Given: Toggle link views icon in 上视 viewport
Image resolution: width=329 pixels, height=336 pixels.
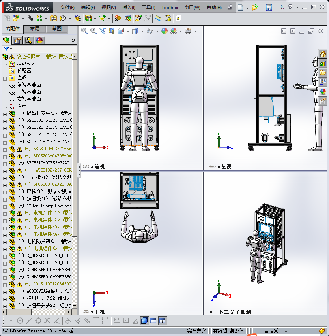Looking at the screenshot, I should click(86, 312).
